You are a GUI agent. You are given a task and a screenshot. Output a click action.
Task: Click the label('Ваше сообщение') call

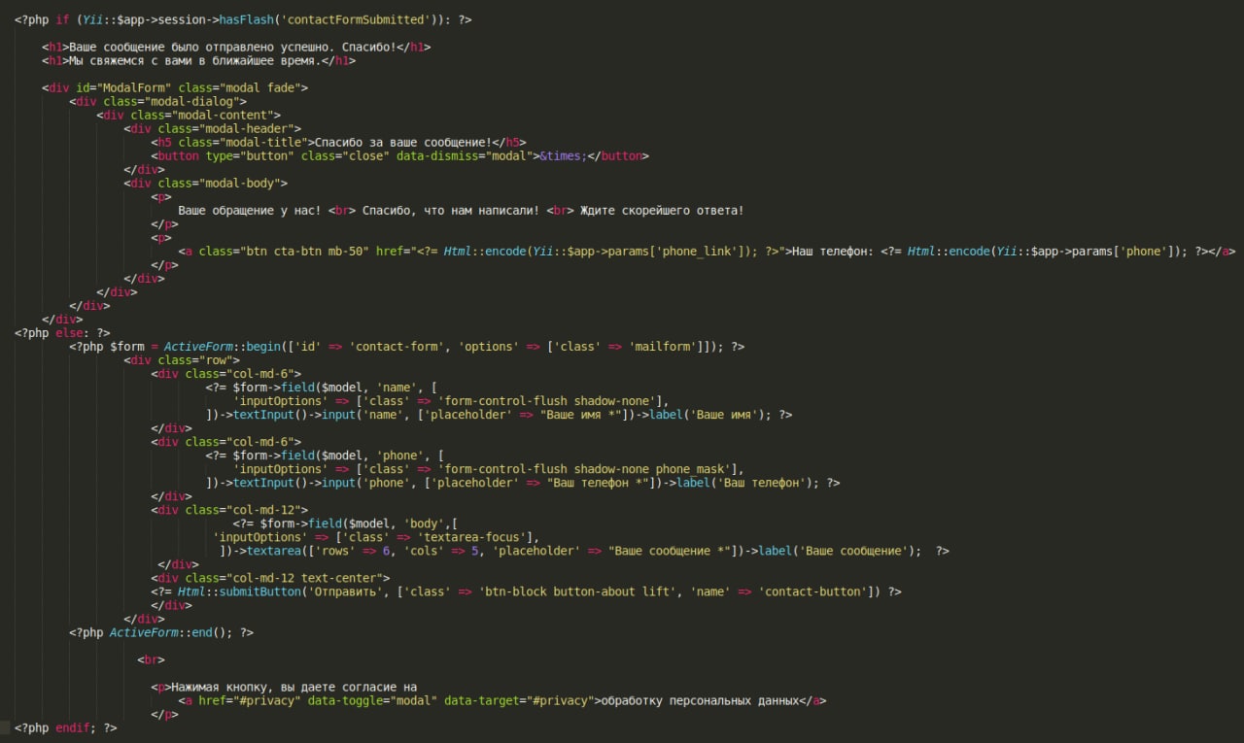point(838,551)
